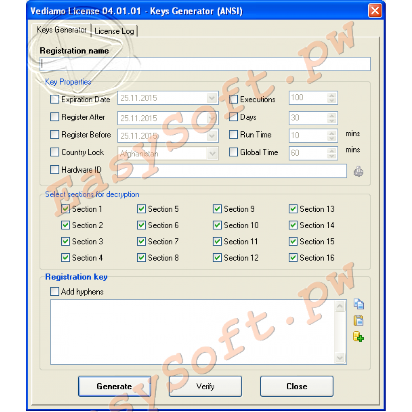Uncheck Section 16

[x=293, y=258]
